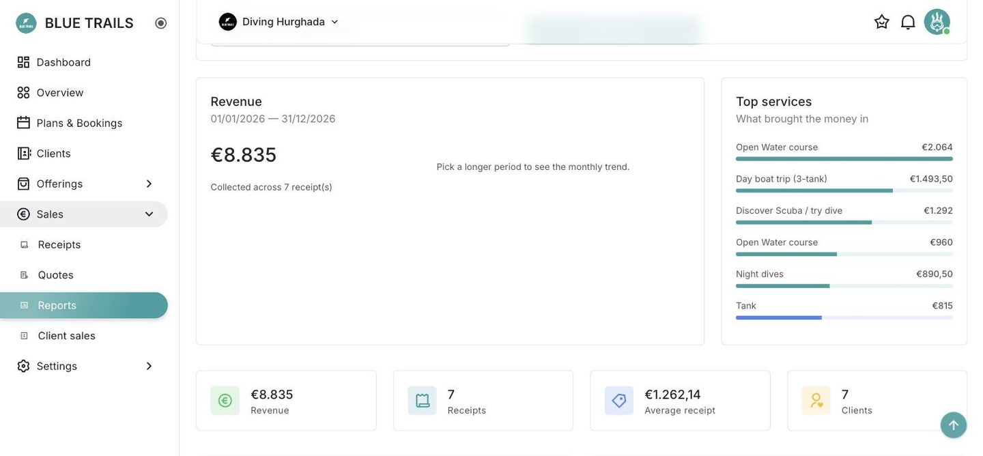The image size is (983, 456).
Task: Click the Offerings bag icon
Action: click(x=23, y=184)
